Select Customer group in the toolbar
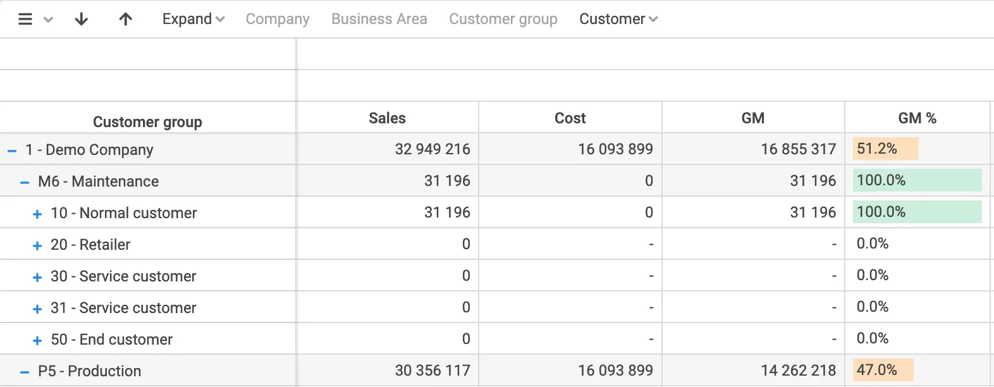Screen dimensions: 994x387 pyautogui.click(x=503, y=19)
